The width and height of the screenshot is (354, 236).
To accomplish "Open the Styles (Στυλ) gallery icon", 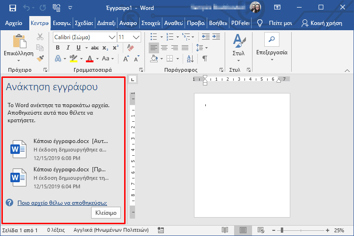I will (x=239, y=41).
